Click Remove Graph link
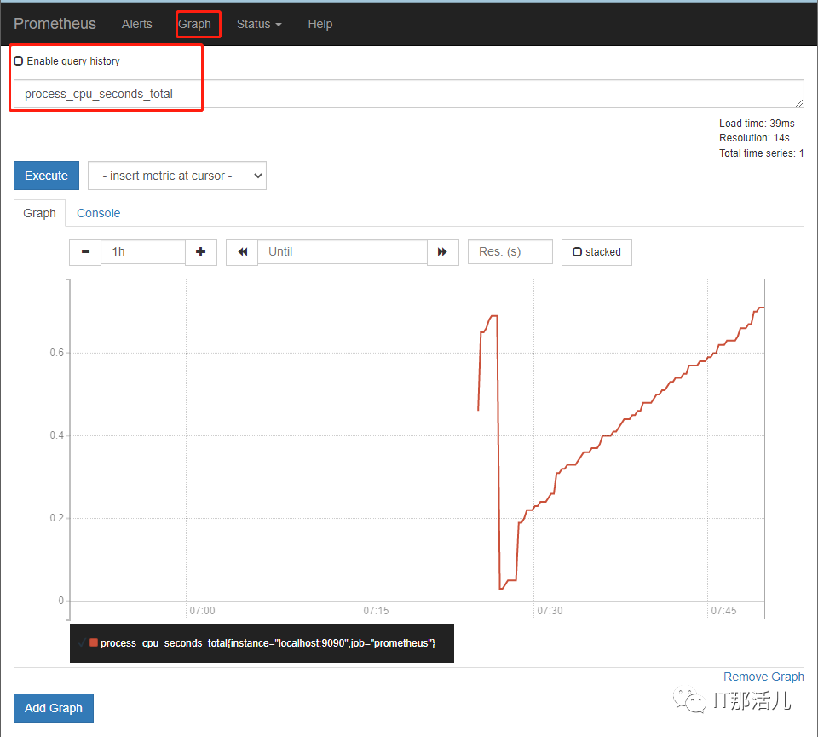 point(763,677)
